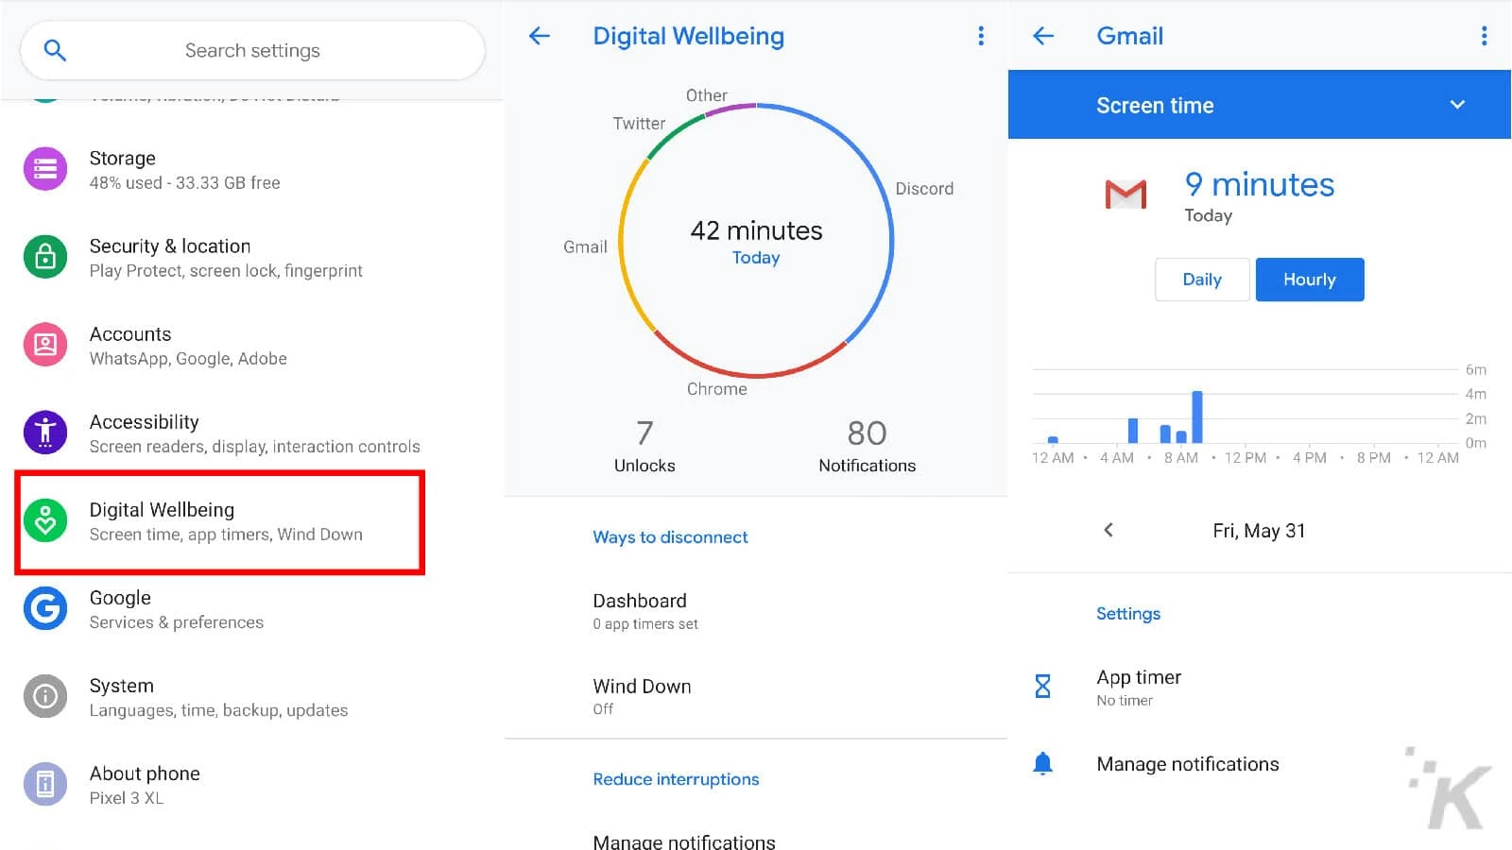
Task: Tap the Ways to disconnect heading
Action: pyautogui.click(x=670, y=536)
